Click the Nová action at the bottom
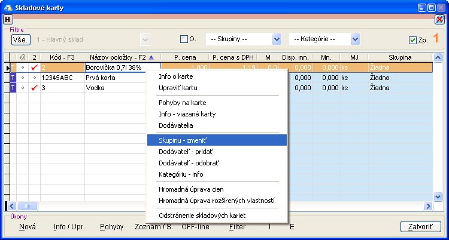 pos(27,227)
